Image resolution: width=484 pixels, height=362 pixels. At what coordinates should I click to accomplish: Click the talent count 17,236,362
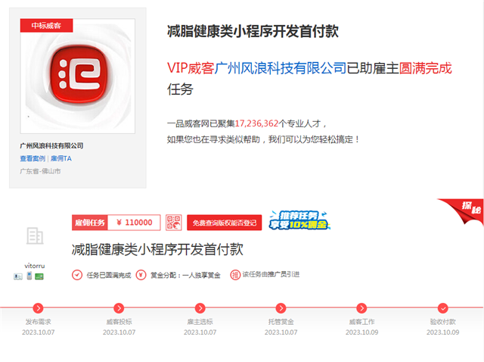(x=256, y=123)
